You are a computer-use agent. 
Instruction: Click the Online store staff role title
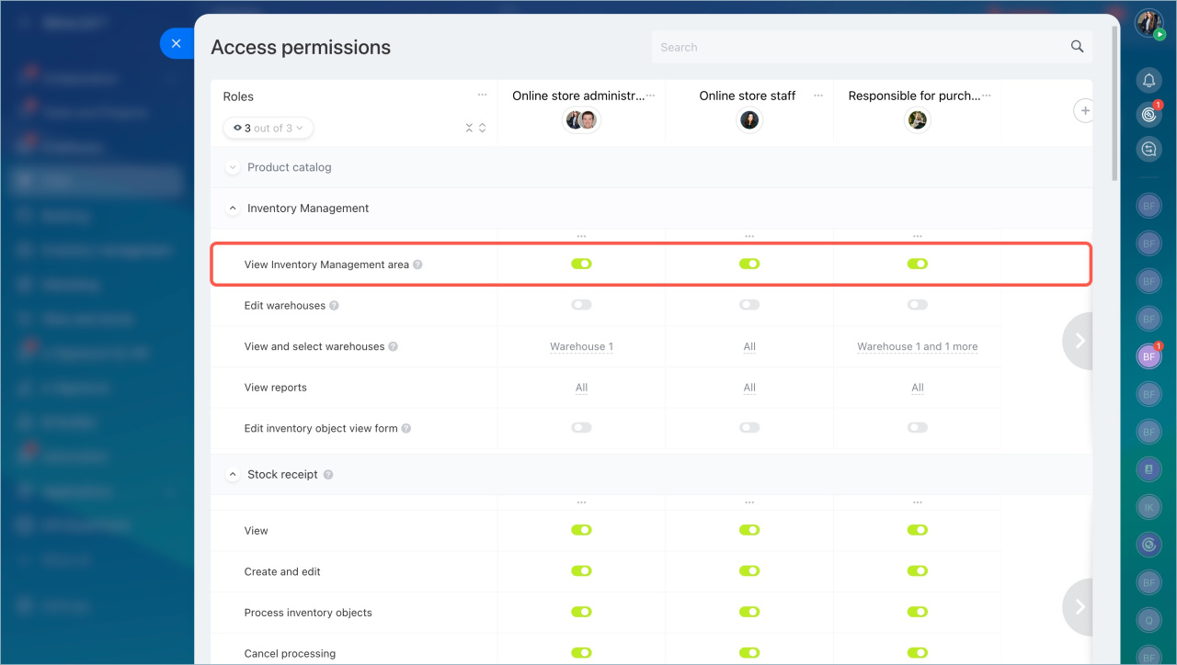pyautogui.click(x=748, y=96)
